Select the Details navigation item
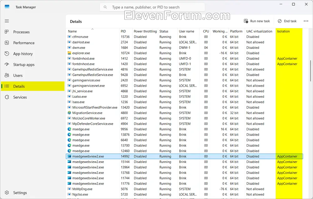313x199 pixels. (x=33, y=86)
